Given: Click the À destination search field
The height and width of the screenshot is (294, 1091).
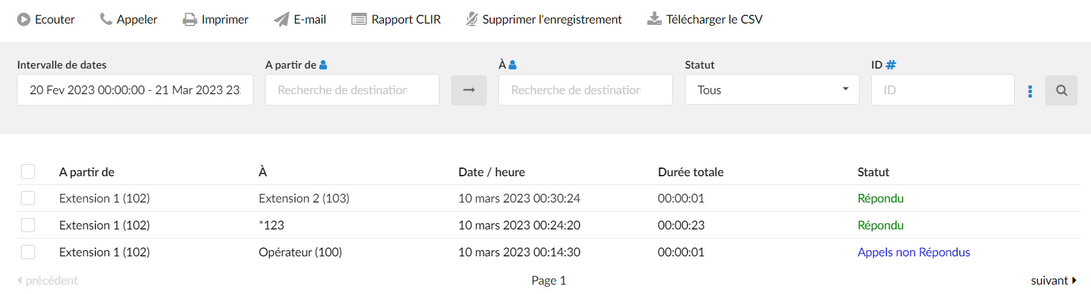Looking at the screenshot, I should click(585, 90).
